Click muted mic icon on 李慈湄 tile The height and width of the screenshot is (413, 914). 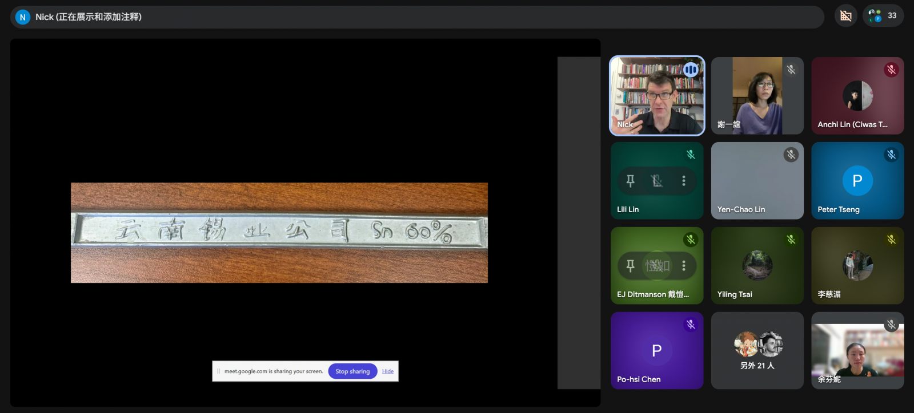[x=891, y=240]
